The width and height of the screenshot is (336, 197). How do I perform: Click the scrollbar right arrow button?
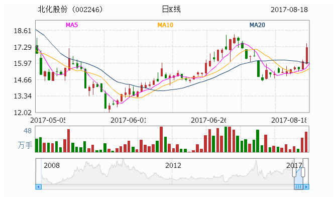[306, 187]
